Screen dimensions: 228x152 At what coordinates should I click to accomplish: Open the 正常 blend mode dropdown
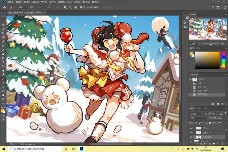pos(198,118)
